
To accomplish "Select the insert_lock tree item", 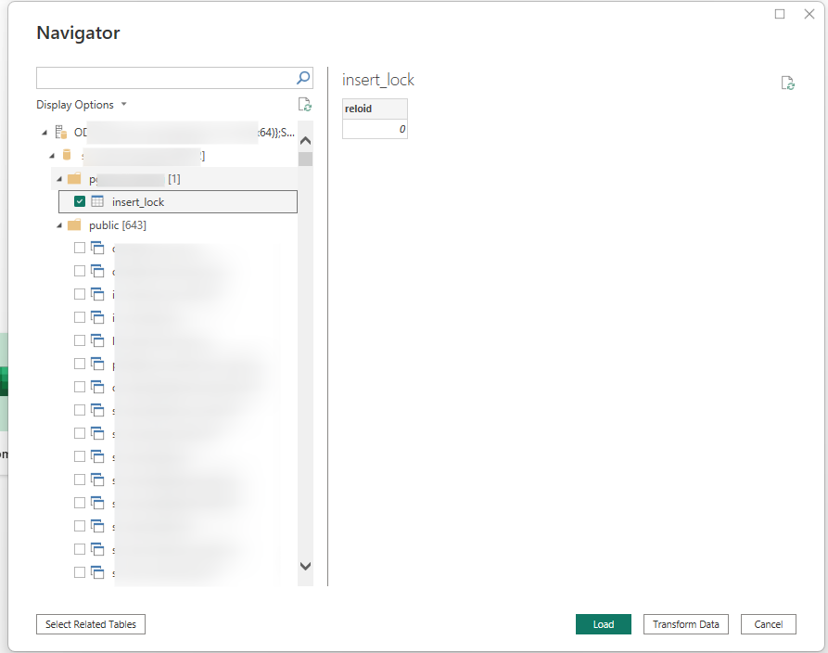I will click(x=138, y=202).
